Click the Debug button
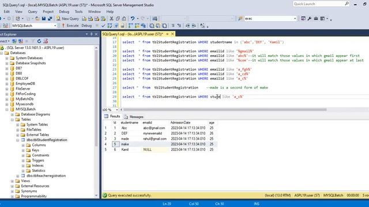This screenshot has height=207, width=369. (x=86, y=25)
